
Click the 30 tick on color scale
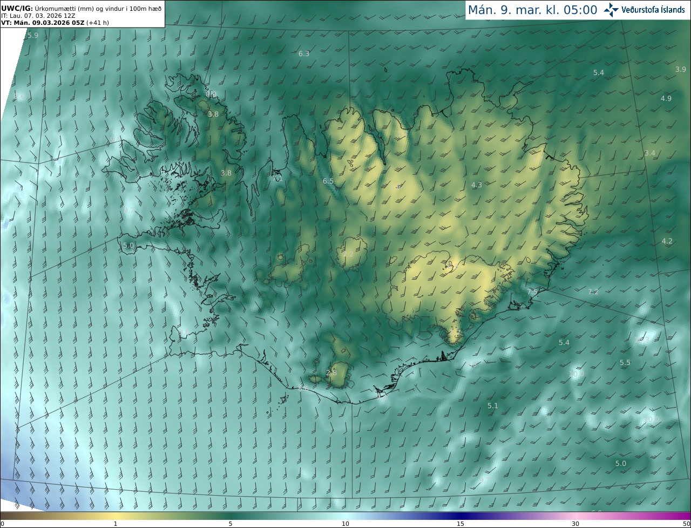tap(575, 524)
